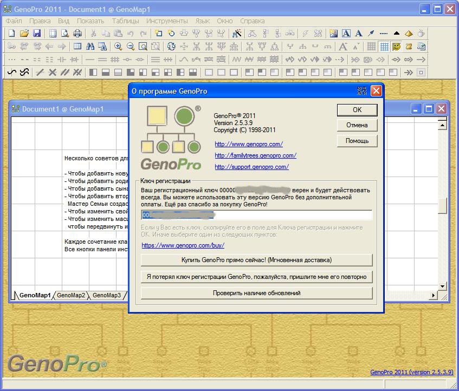Generate a report with the document icon after the scroll
The height and width of the screenshot is (391, 459).
[x=421, y=46]
